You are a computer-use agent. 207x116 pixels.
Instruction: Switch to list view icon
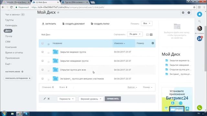(x=151, y=34)
